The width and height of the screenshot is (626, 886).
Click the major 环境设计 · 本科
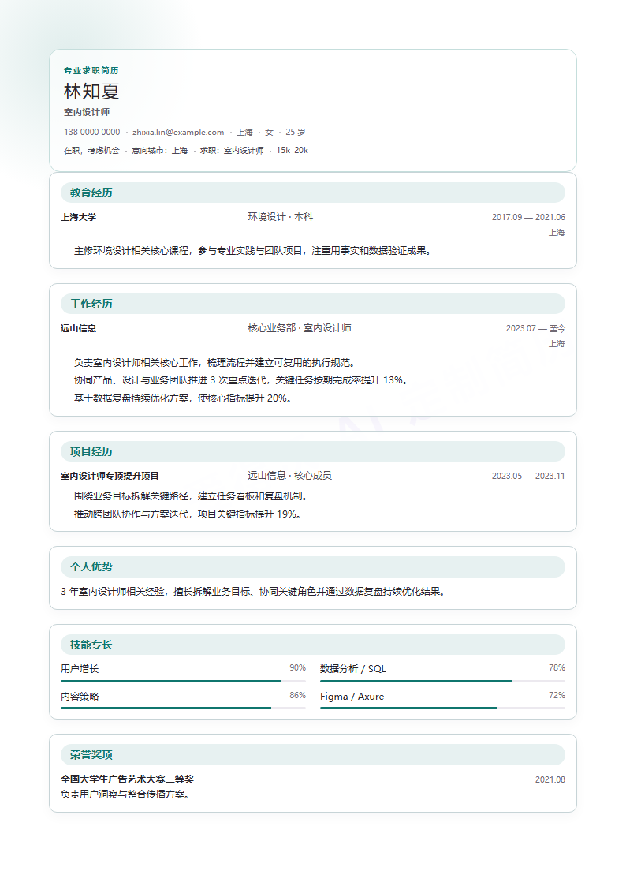tap(281, 217)
